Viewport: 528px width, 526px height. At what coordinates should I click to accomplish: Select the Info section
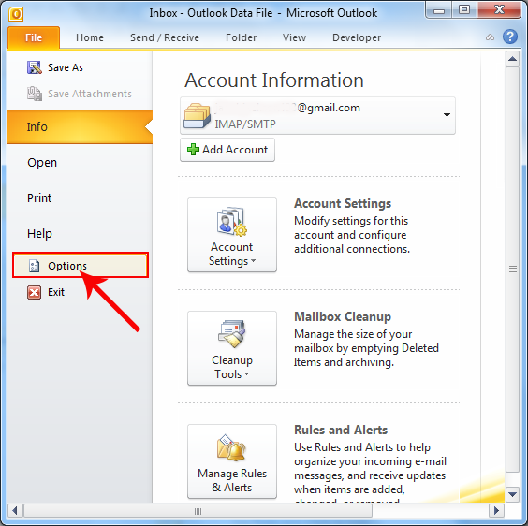pos(80,126)
